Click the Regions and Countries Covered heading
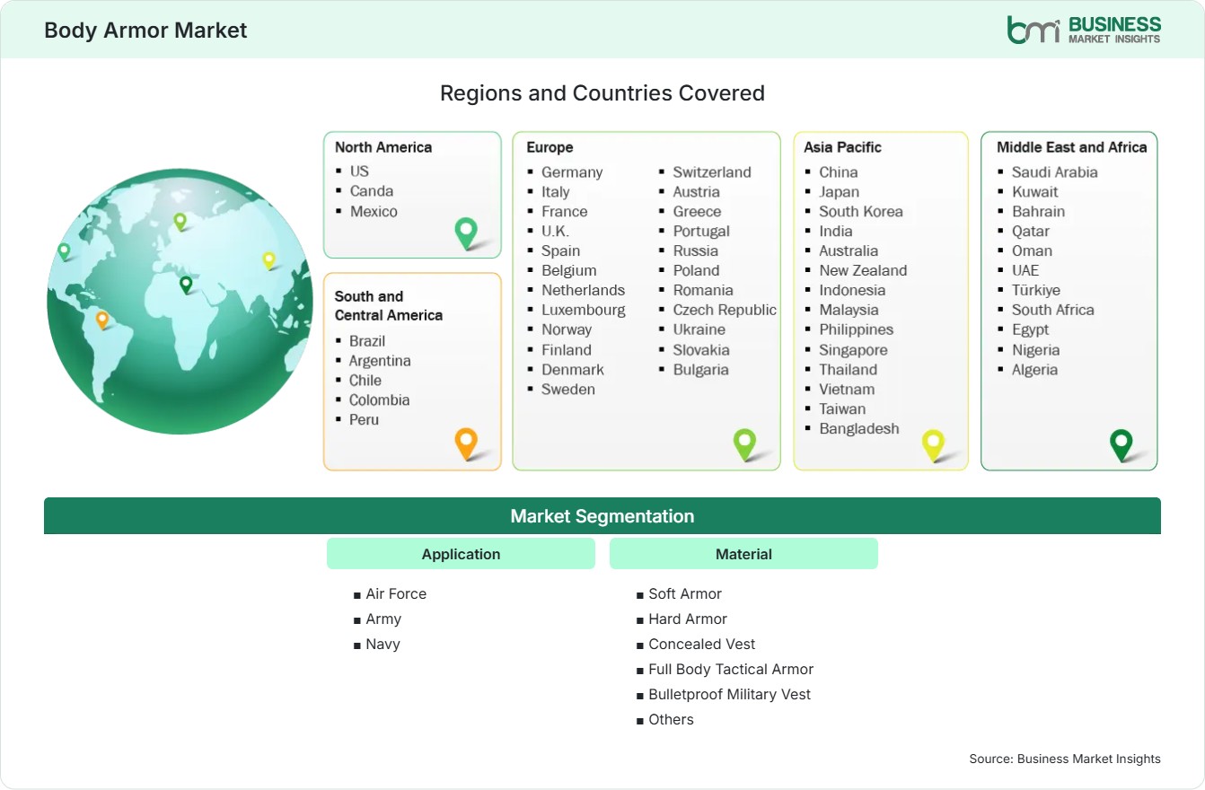Screen dimensions: 1205x790 tap(602, 93)
